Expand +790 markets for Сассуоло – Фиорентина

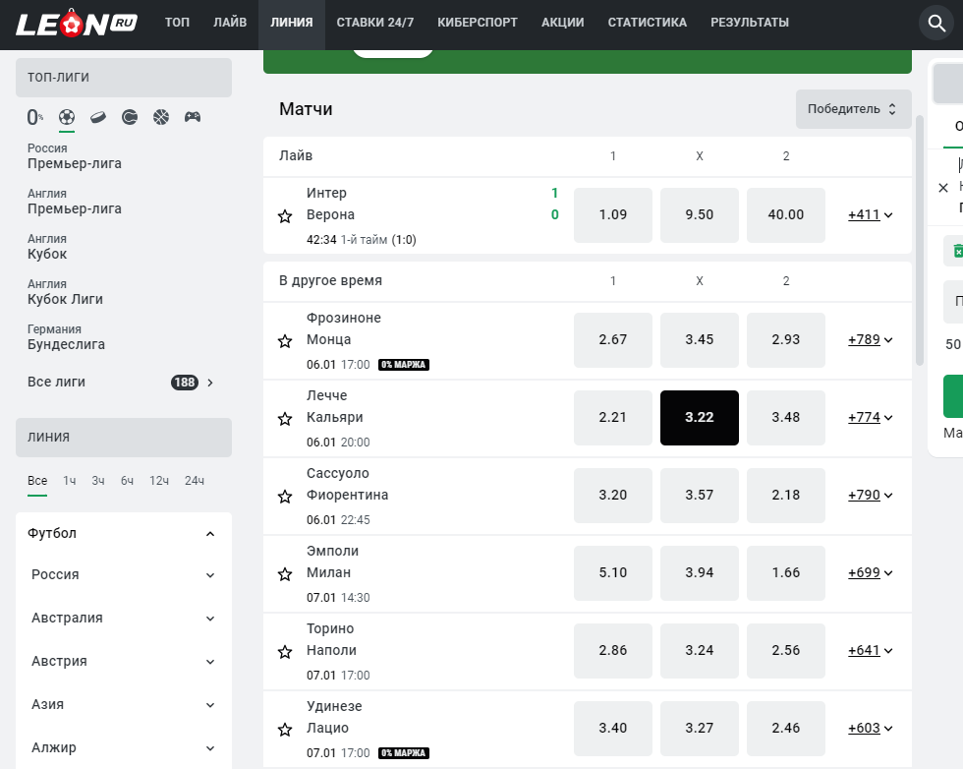pyautogui.click(x=871, y=496)
